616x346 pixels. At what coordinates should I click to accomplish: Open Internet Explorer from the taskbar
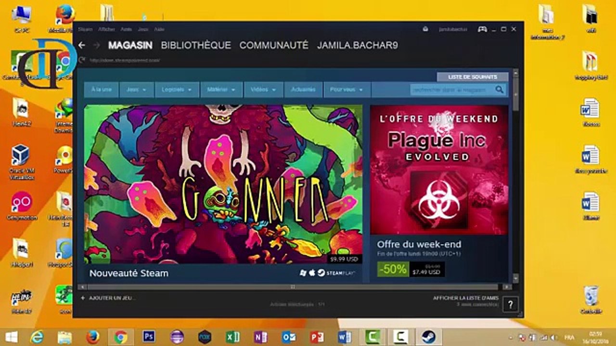pos(37,337)
